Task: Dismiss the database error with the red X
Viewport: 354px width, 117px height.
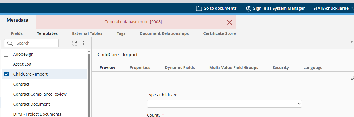Action: coord(229,22)
